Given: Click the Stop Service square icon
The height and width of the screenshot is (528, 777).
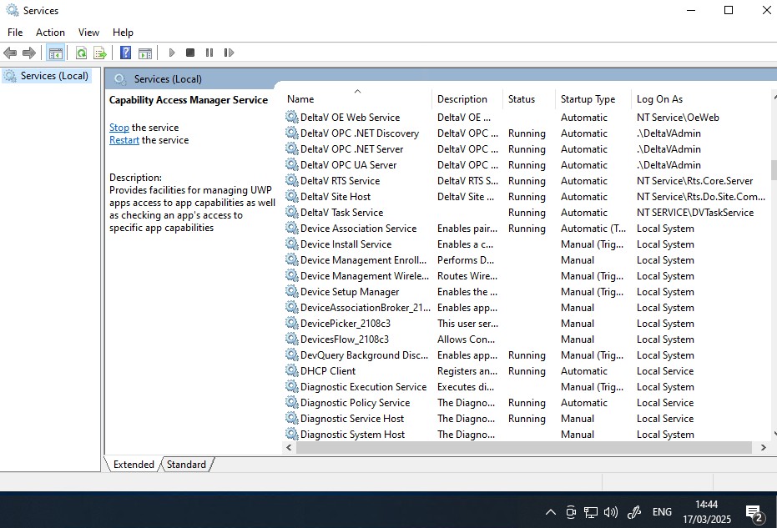Looking at the screenshot, I should click(190, 52).
